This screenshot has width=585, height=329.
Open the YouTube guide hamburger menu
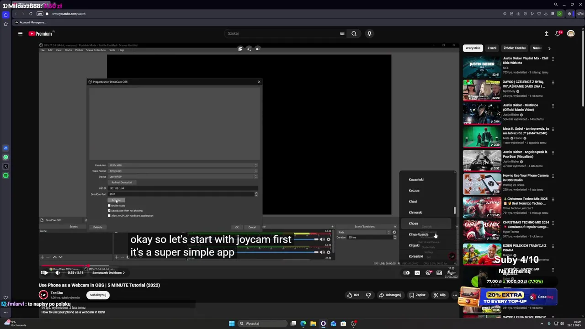click(20, 33)
